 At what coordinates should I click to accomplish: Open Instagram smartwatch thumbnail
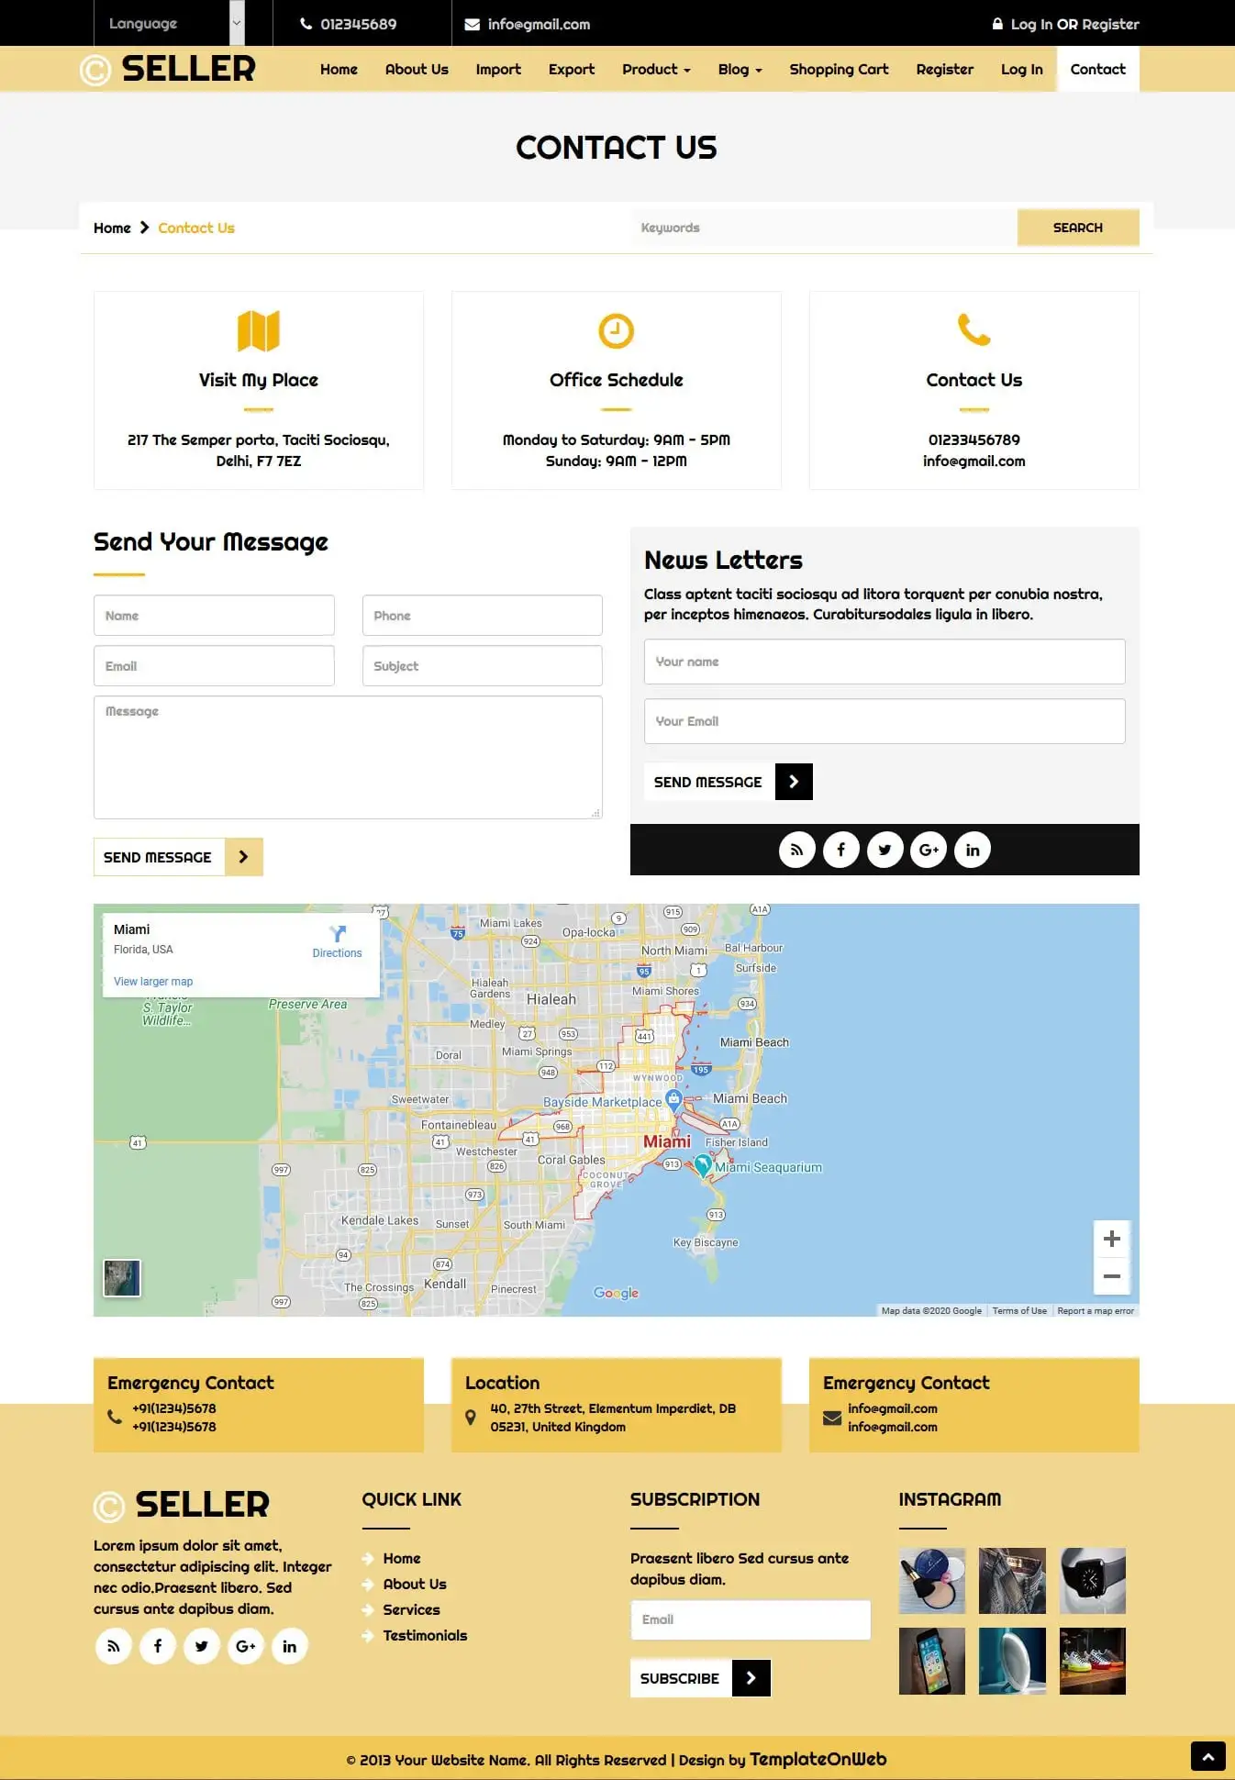pyautogui.click(x=1092, y=1581)
